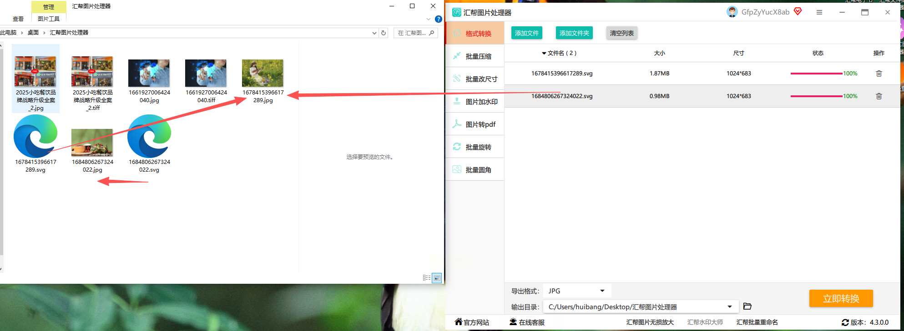Open Explorer help question mark icon
Viewport: 904px width, 331px height.
pyautogui.click(x=438, y=19)
